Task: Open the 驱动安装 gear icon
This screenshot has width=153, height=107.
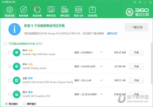Action: click(x=9, y=10)
